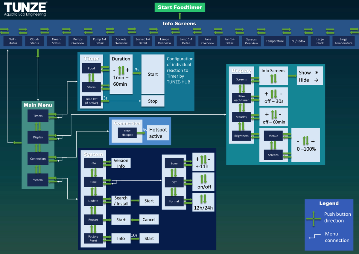Select the DST time setting
Viewport: 359px width, 254px height.
(174, 182)
